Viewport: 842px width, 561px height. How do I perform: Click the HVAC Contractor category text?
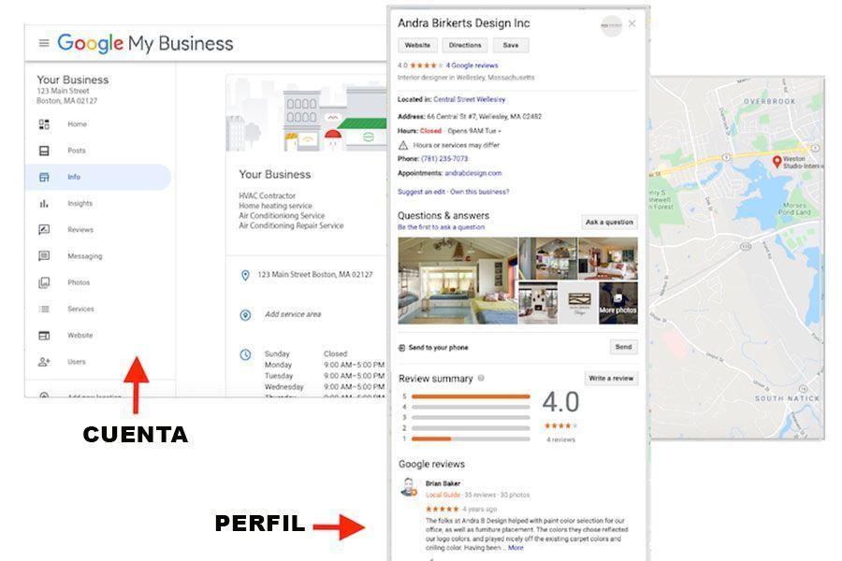(x=268, y=196)
